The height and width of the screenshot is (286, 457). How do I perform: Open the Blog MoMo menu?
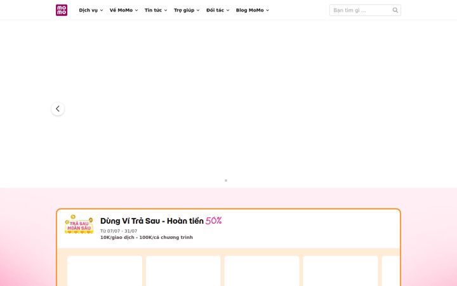(x=253, y=10)
